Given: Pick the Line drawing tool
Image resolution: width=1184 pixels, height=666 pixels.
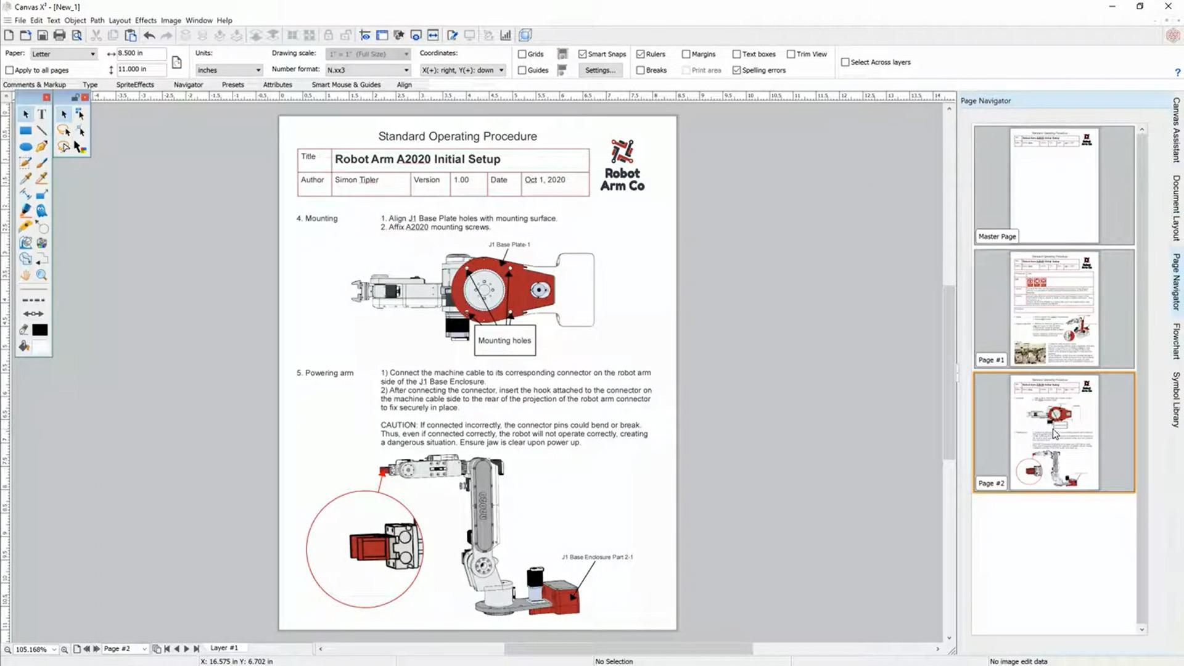Looking at the screenshot, I should pyautogui.click(x=41, y=130).
